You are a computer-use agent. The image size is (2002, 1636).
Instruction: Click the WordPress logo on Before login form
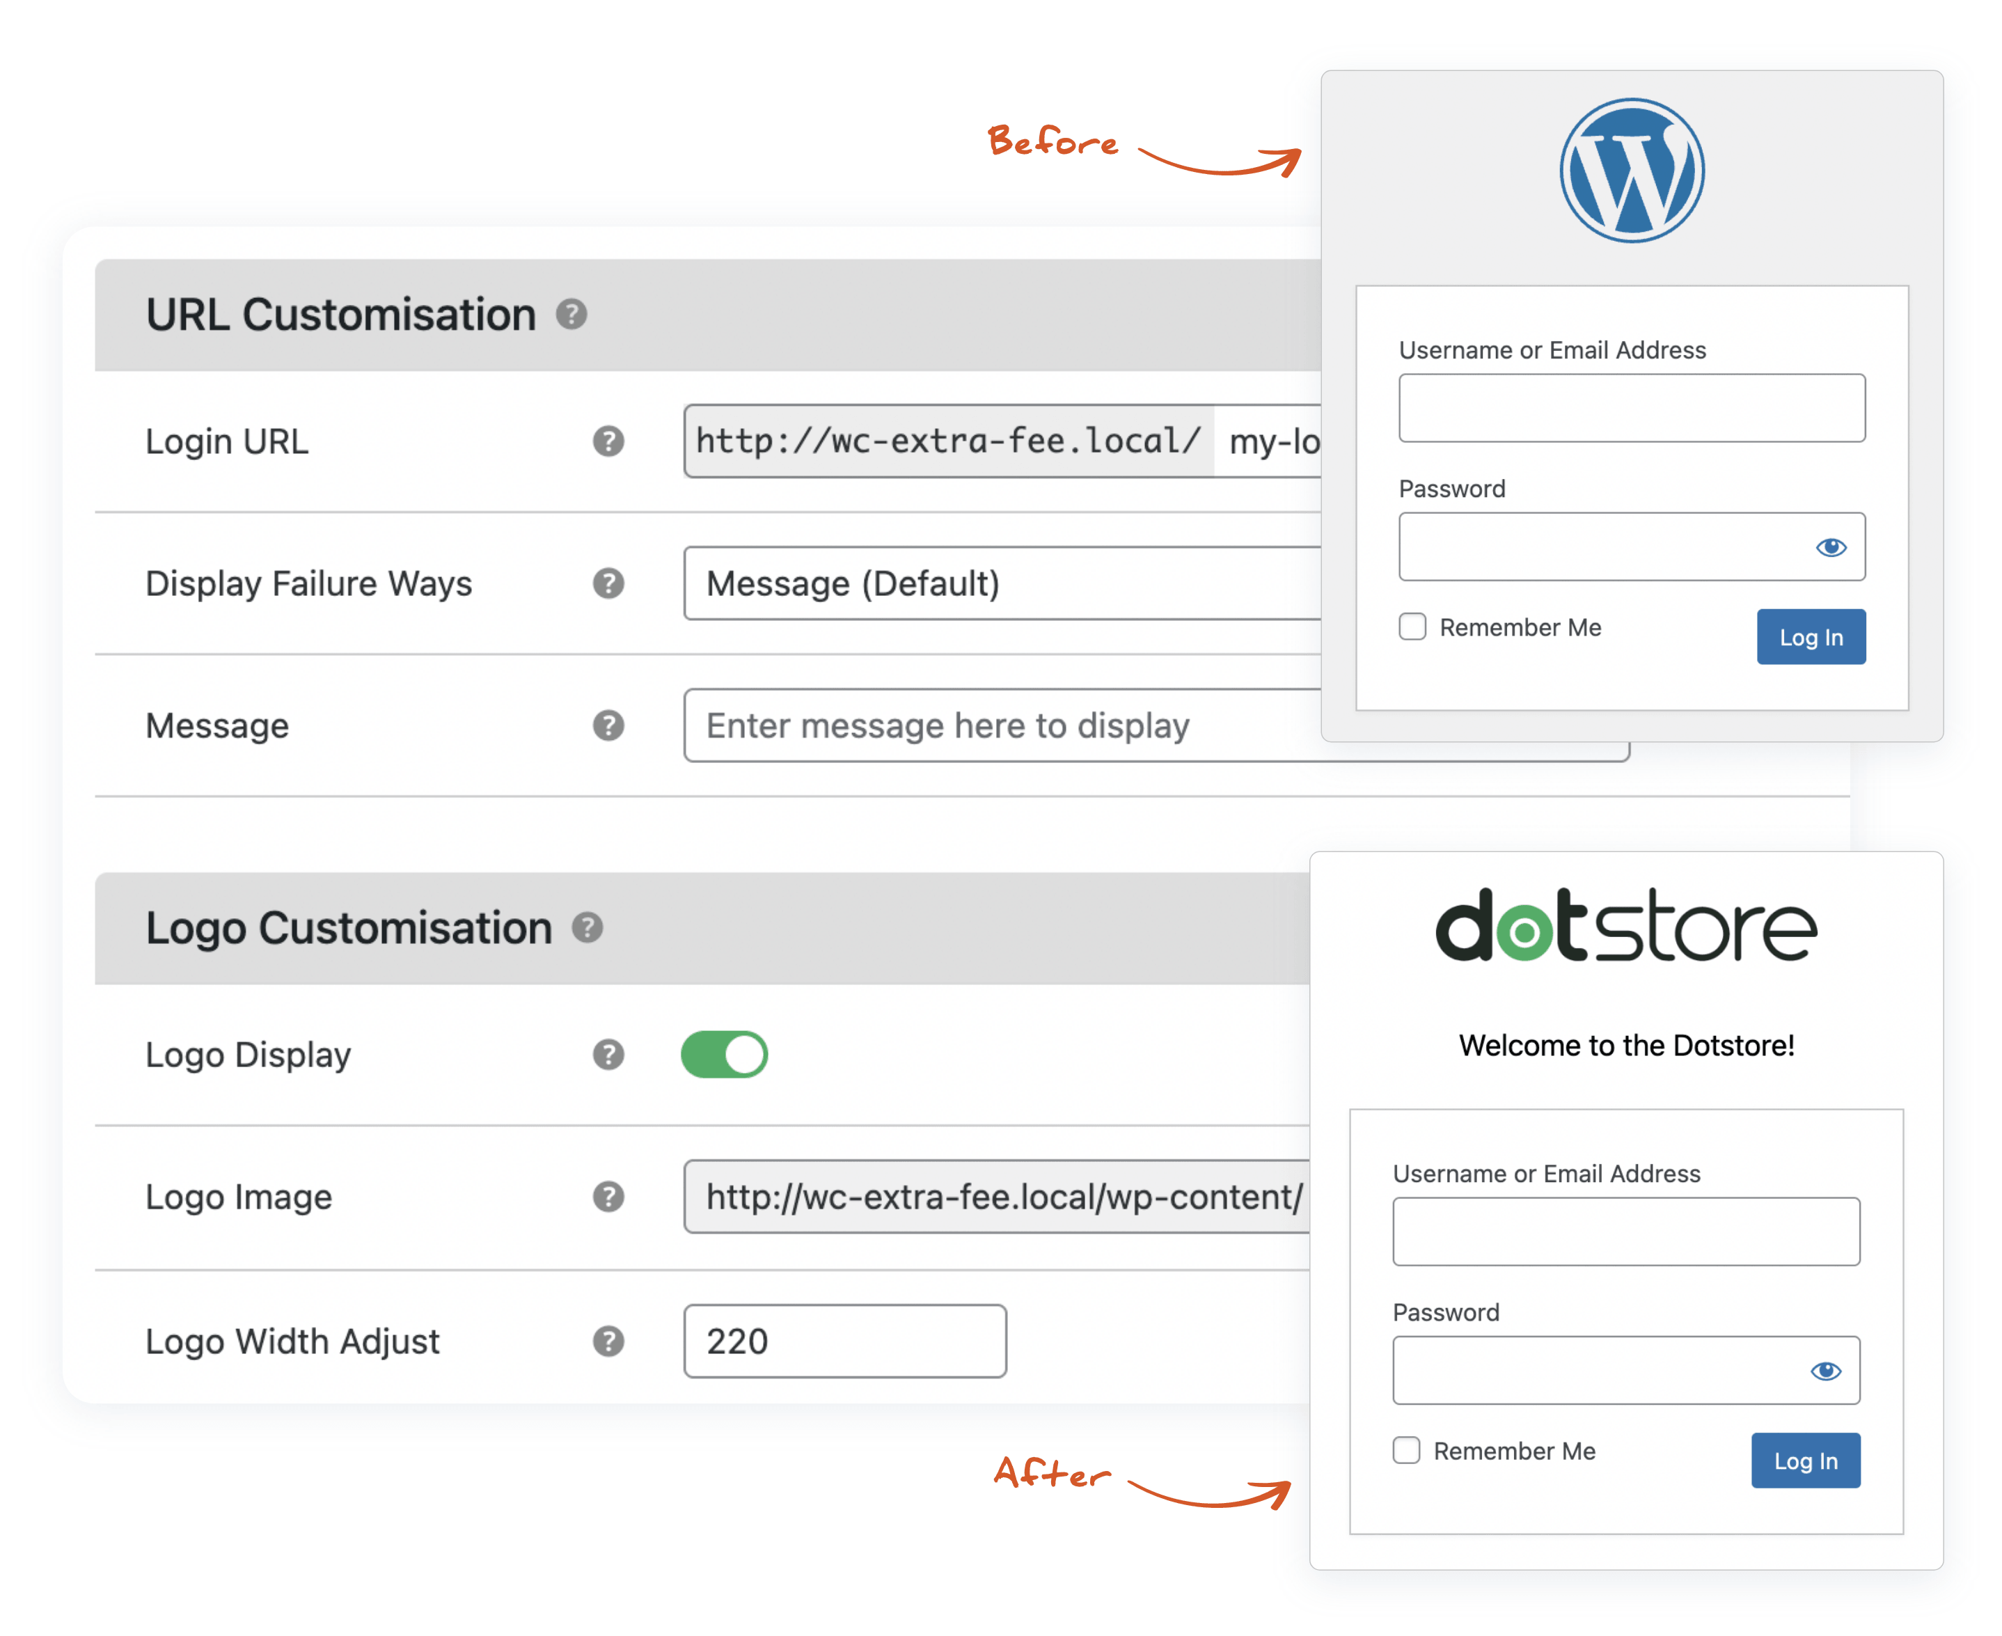coord(1632,171)
